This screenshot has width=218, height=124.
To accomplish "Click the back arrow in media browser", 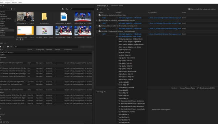I will [x=11, y=9].
